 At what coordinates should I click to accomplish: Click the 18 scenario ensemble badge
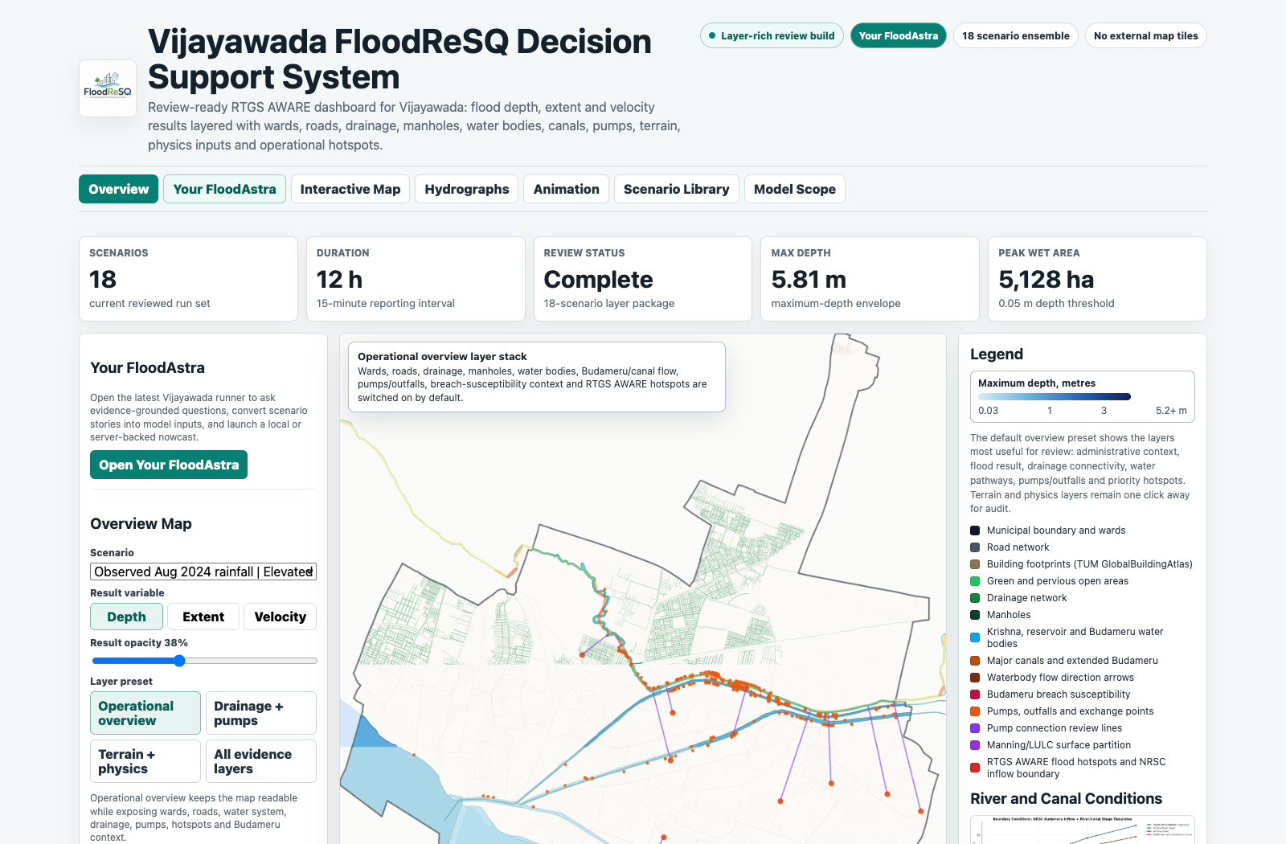pos(1016,35)
